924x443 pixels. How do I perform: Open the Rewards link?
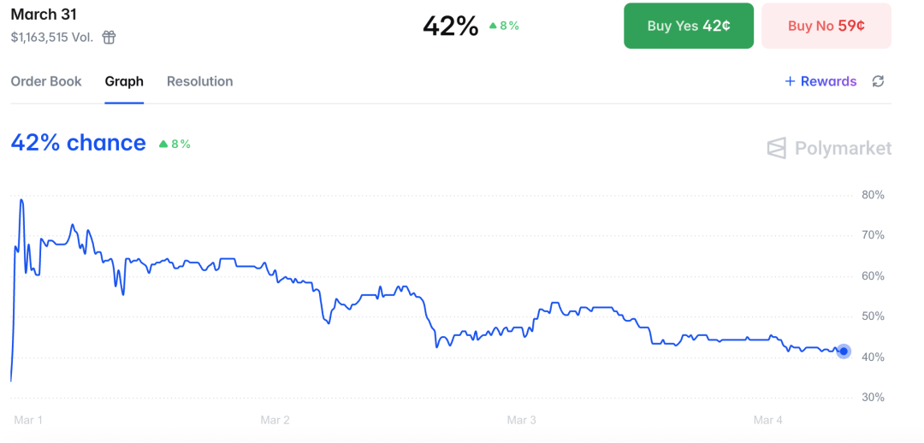coord(828,81)
